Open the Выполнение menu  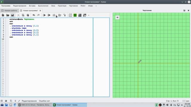[43, 6]
